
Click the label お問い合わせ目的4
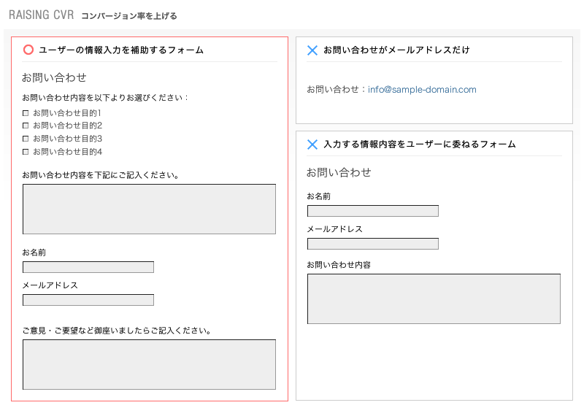click(67, 152)
